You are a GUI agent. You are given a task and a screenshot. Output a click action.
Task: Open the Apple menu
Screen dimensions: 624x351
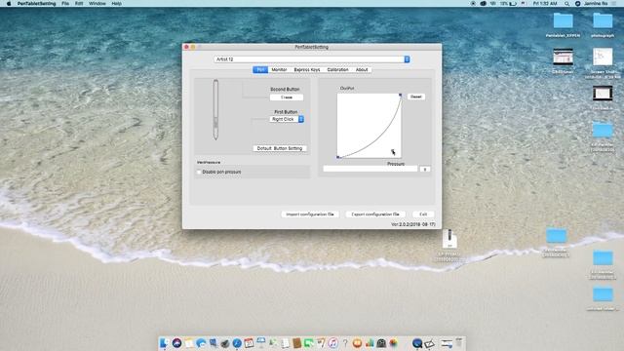(x=9, y=4)
